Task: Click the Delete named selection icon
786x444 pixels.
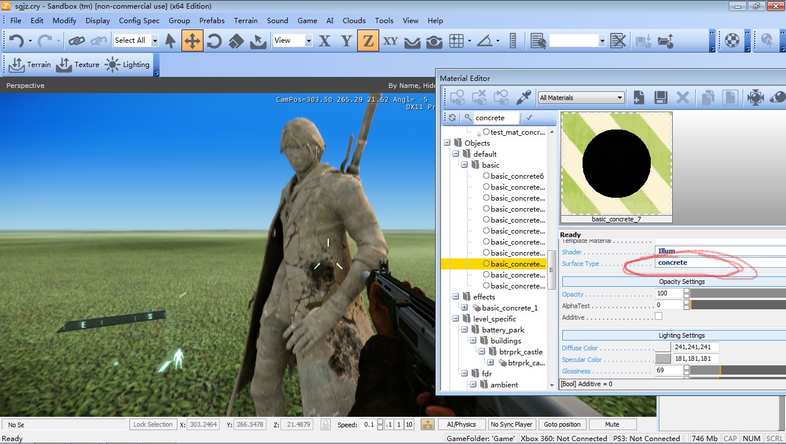Action: coord(618,40)
